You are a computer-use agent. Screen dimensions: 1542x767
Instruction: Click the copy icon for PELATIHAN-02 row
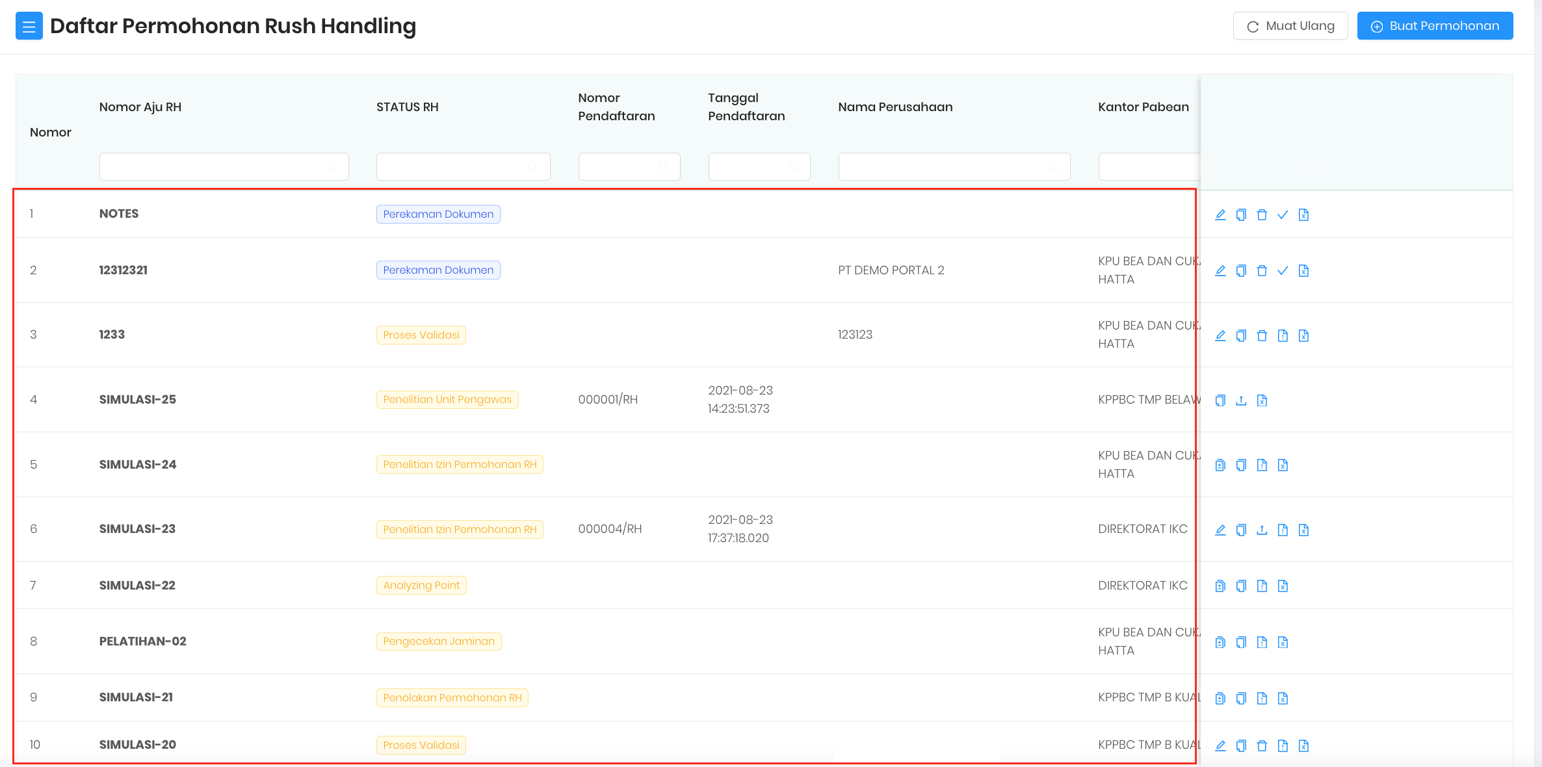coord(1241,642)
